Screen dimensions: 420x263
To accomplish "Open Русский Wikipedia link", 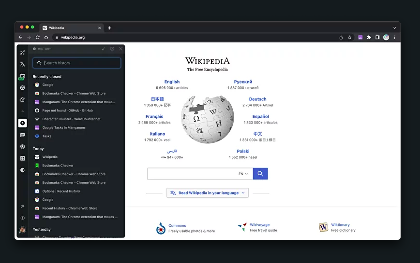I will (x=243, y=82).
